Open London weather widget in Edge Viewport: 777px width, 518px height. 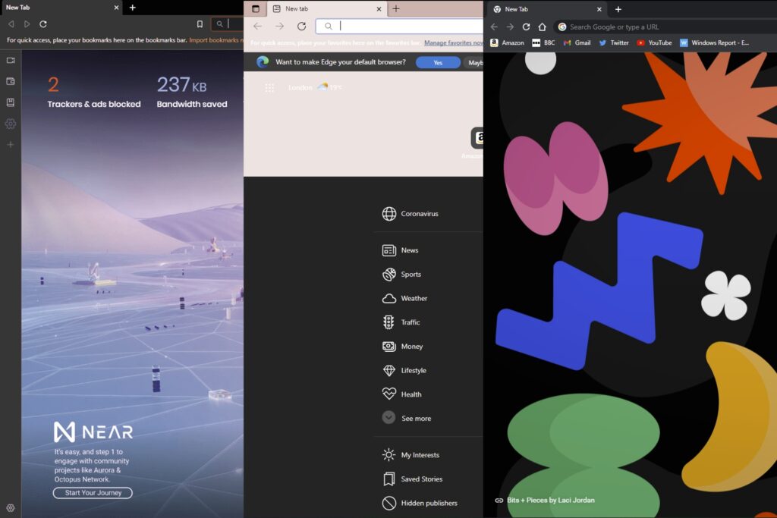315,87
